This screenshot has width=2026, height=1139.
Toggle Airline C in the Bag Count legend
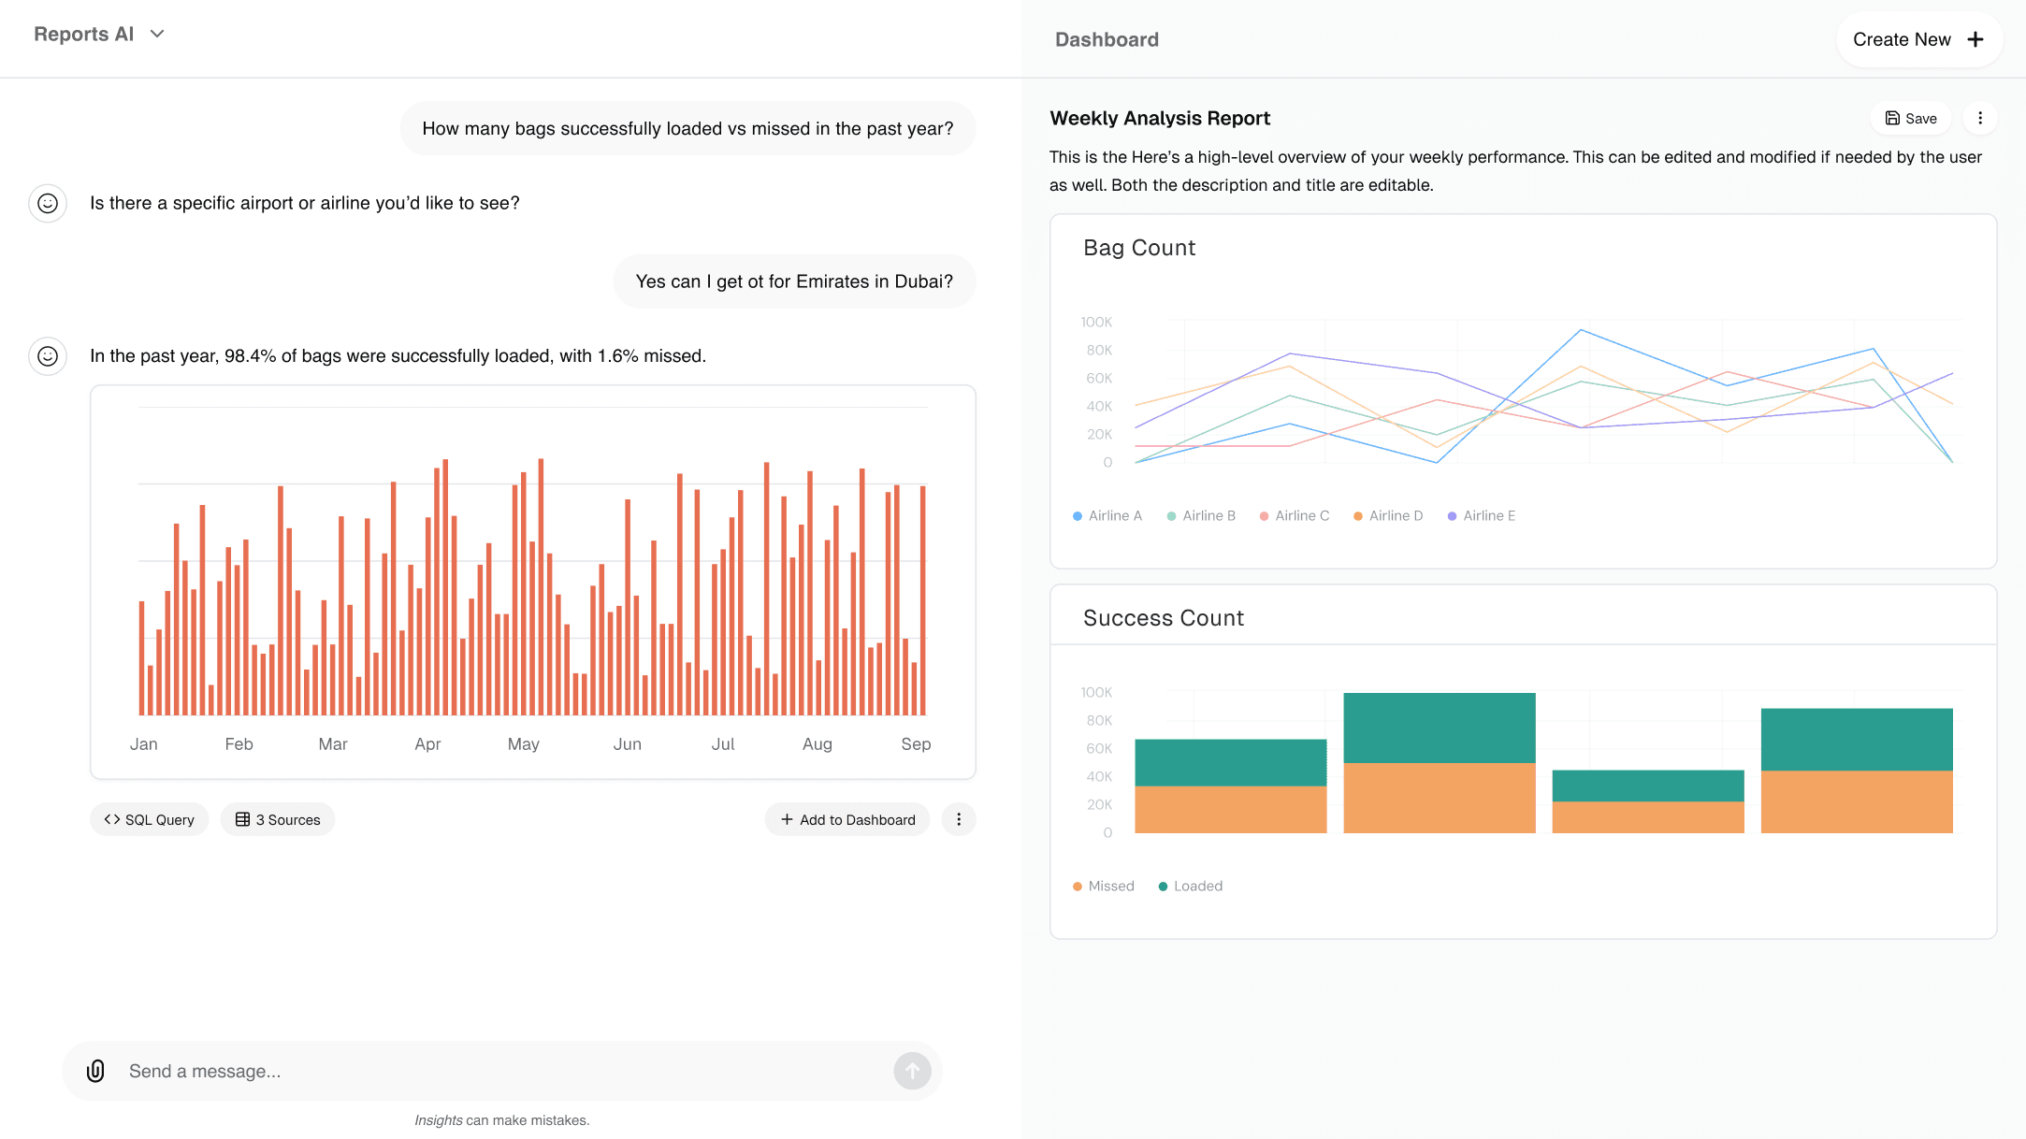pos(1294,515)
